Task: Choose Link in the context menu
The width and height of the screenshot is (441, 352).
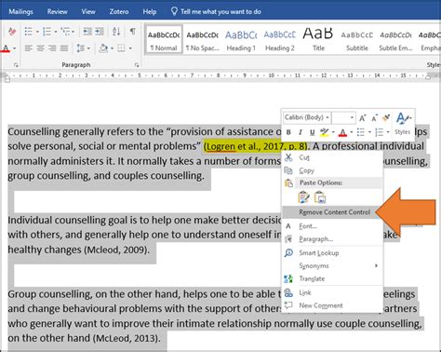Action: pos(332,292)
